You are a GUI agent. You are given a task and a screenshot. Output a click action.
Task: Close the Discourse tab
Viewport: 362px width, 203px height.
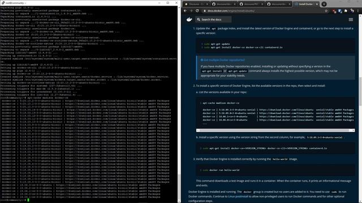click(207, 4)
